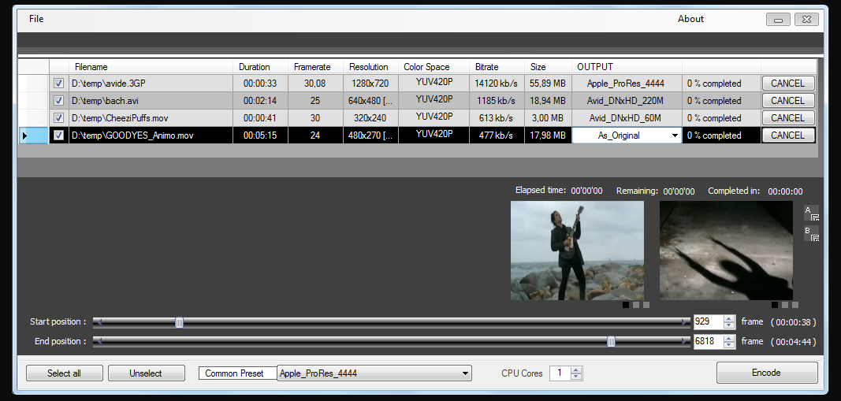The height and width of the screenshot is (401, 841).
Task: Click the row selector arrow for GOODYES_Animo.mov
Action: tap(24, 136)
